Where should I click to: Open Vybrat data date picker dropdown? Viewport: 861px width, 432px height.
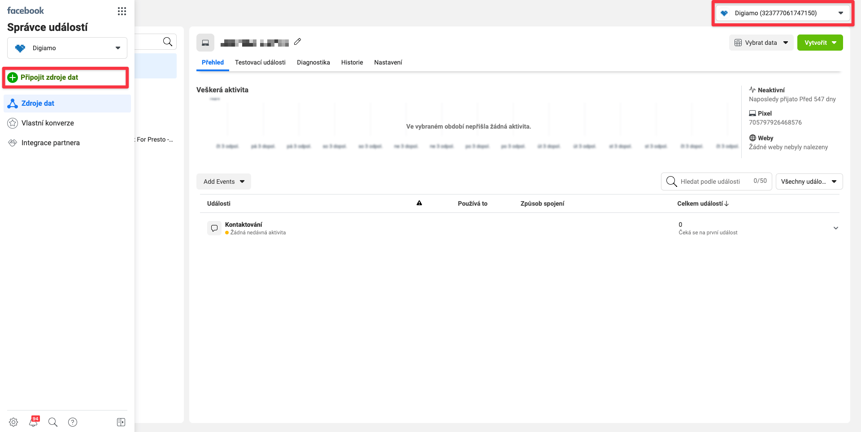pos(761,43)
